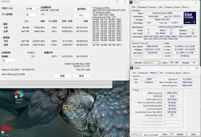Click the compression speed 172043 KB/s value
The width and height of the screenshot is (201, 137).
(39, 28)
